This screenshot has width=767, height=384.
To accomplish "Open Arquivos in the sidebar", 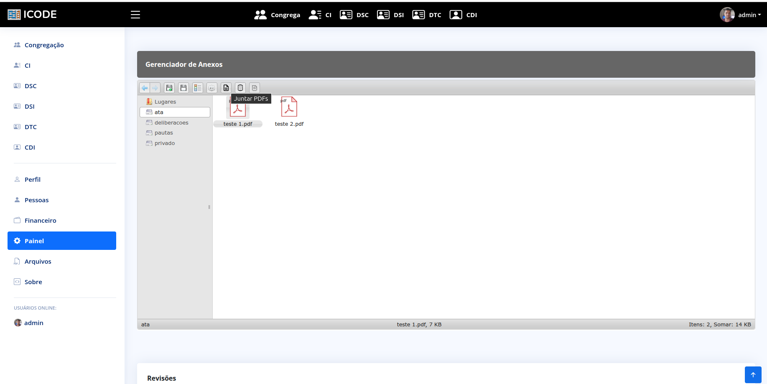I will pos(38,261).
